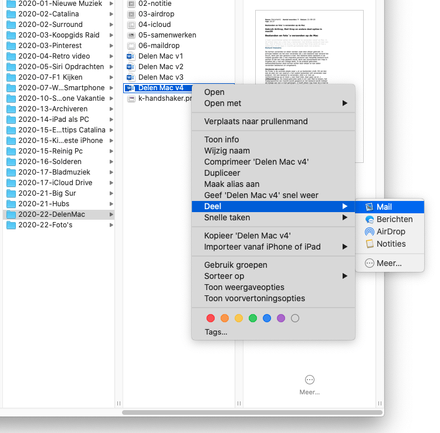The height and width of the screenshot is (433, 440).
Task: Open the Sorteer op submenu
Action: click(273, 277)
